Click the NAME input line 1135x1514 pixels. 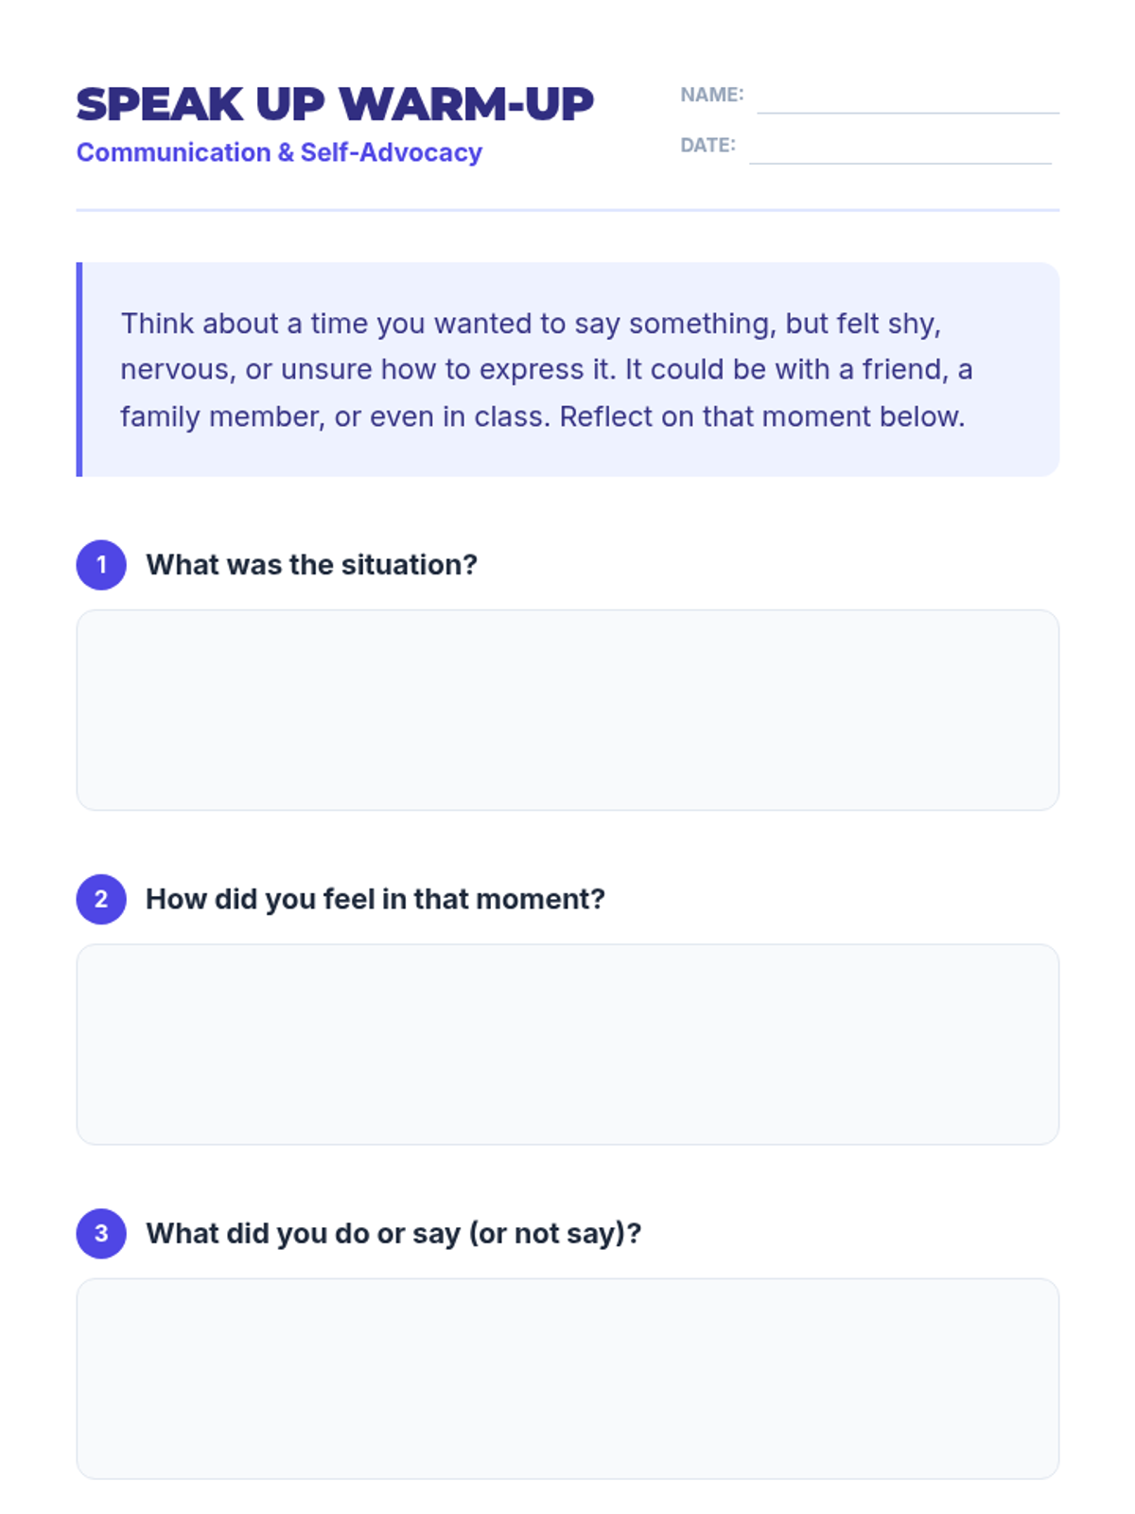[907, 102]
